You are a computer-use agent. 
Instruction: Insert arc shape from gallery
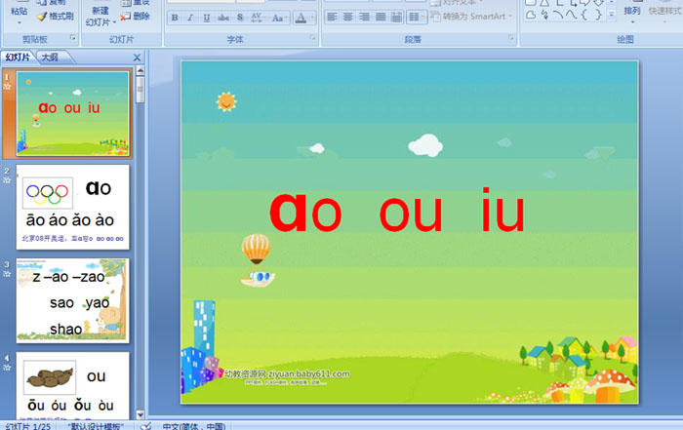coord(558,15)
